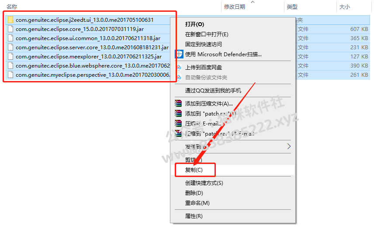Select com.genuitec.eclipse.j2eedt.ui_13.0.0.me201705100631 folder name

pos(84,20)
